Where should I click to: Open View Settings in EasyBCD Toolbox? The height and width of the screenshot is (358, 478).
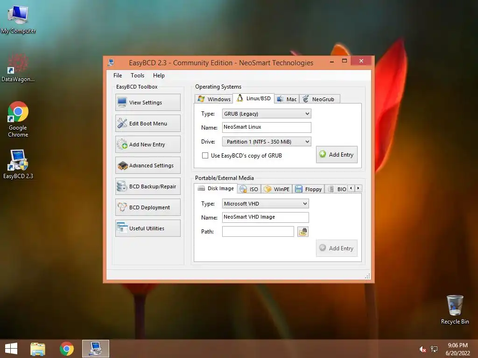tap(148, 102)
